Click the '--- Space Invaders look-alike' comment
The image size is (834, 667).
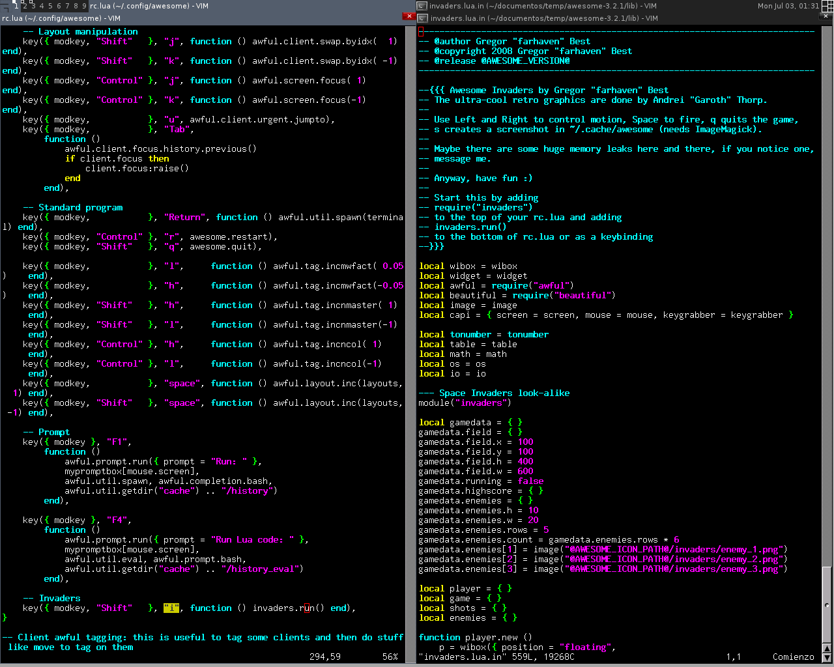click(494, 393)
